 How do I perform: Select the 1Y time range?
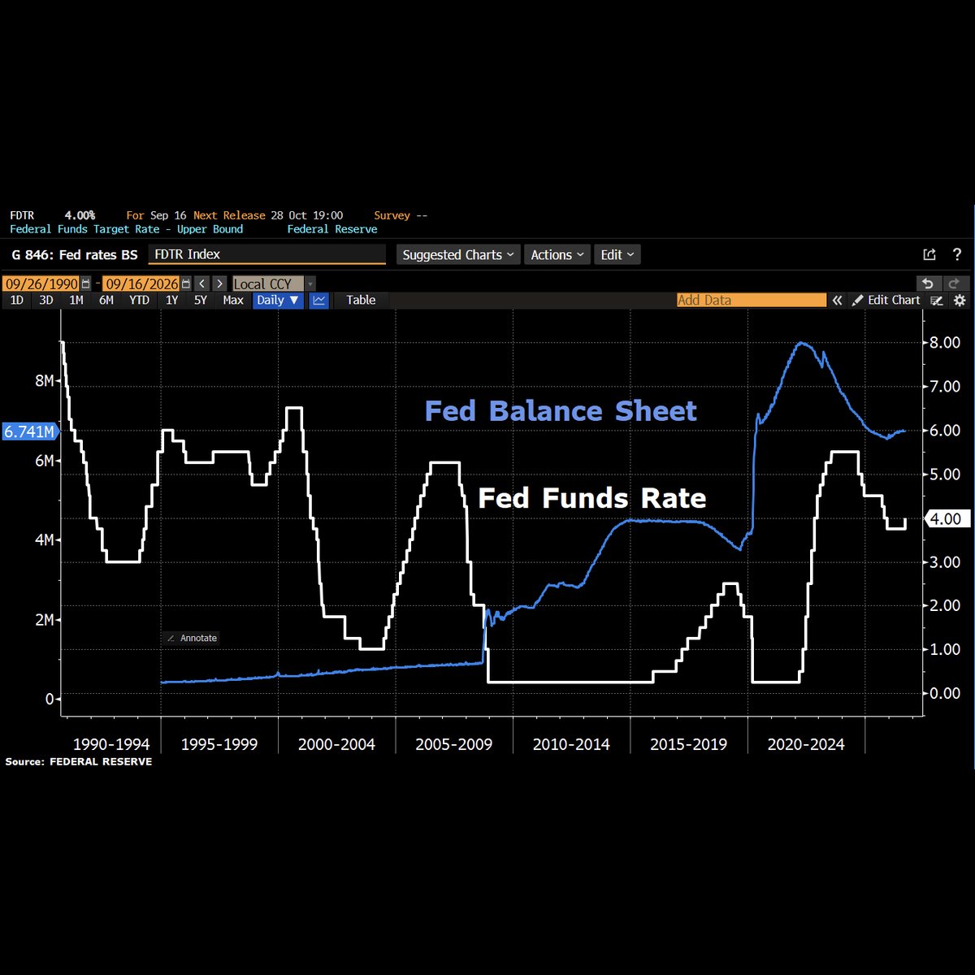(171, 301)
